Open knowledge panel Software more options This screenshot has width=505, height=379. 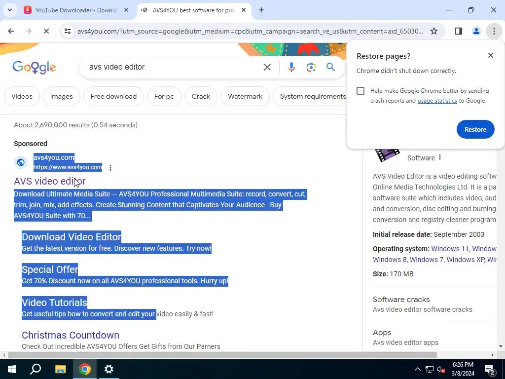pos(439,157)
